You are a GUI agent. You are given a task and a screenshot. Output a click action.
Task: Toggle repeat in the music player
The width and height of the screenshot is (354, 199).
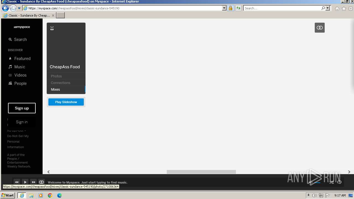point(339,182)
